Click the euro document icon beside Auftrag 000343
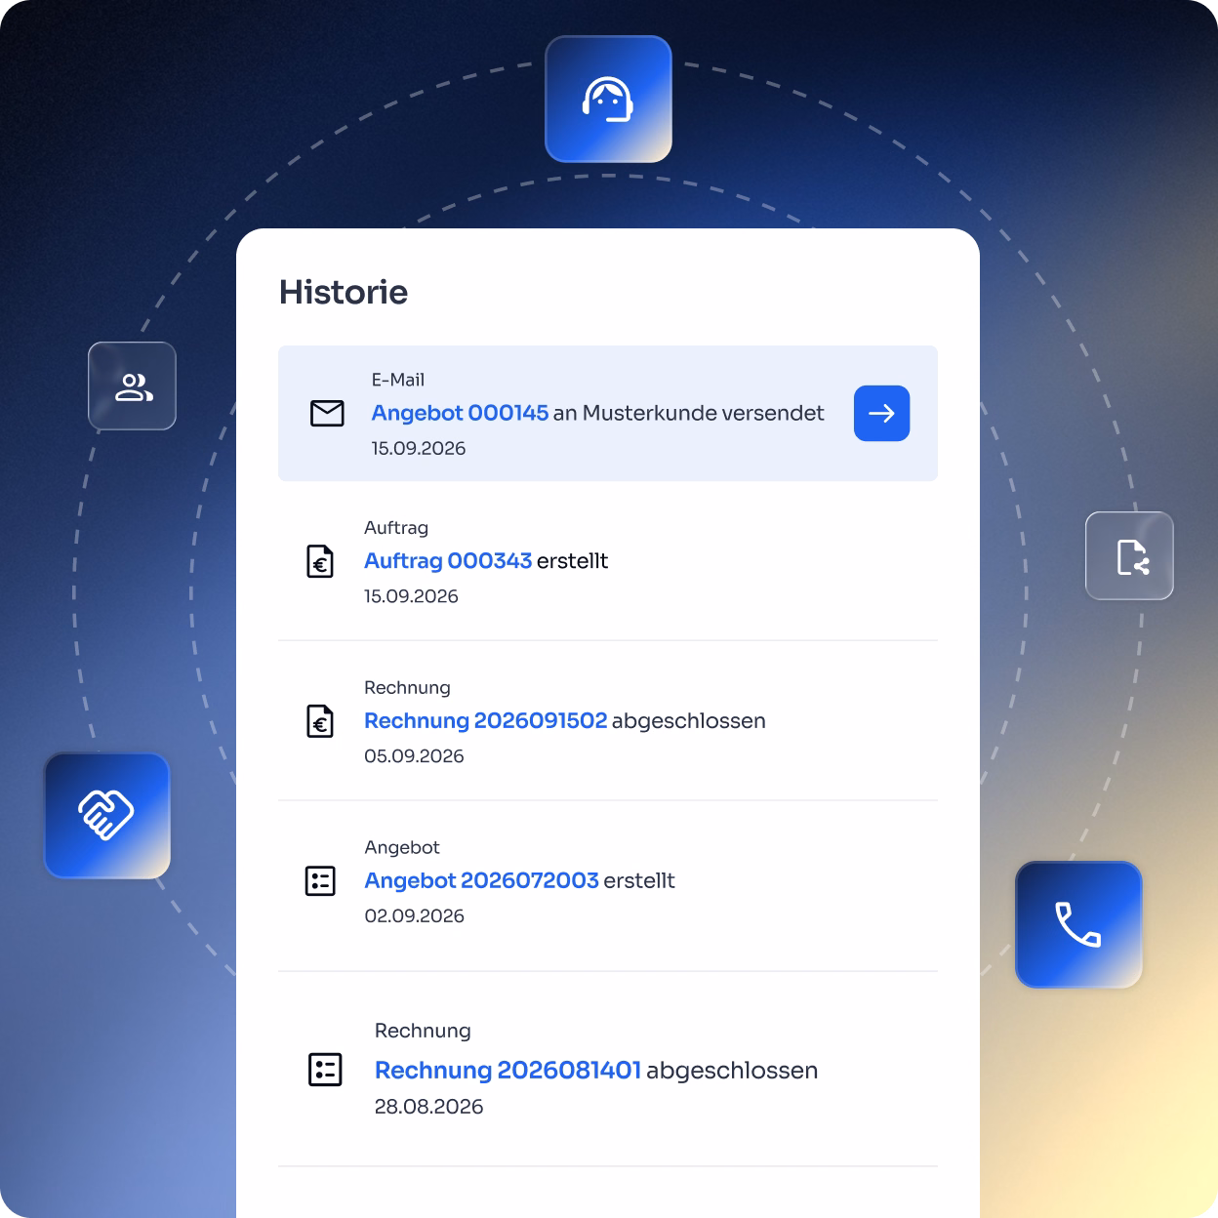 tap(320, 561)
